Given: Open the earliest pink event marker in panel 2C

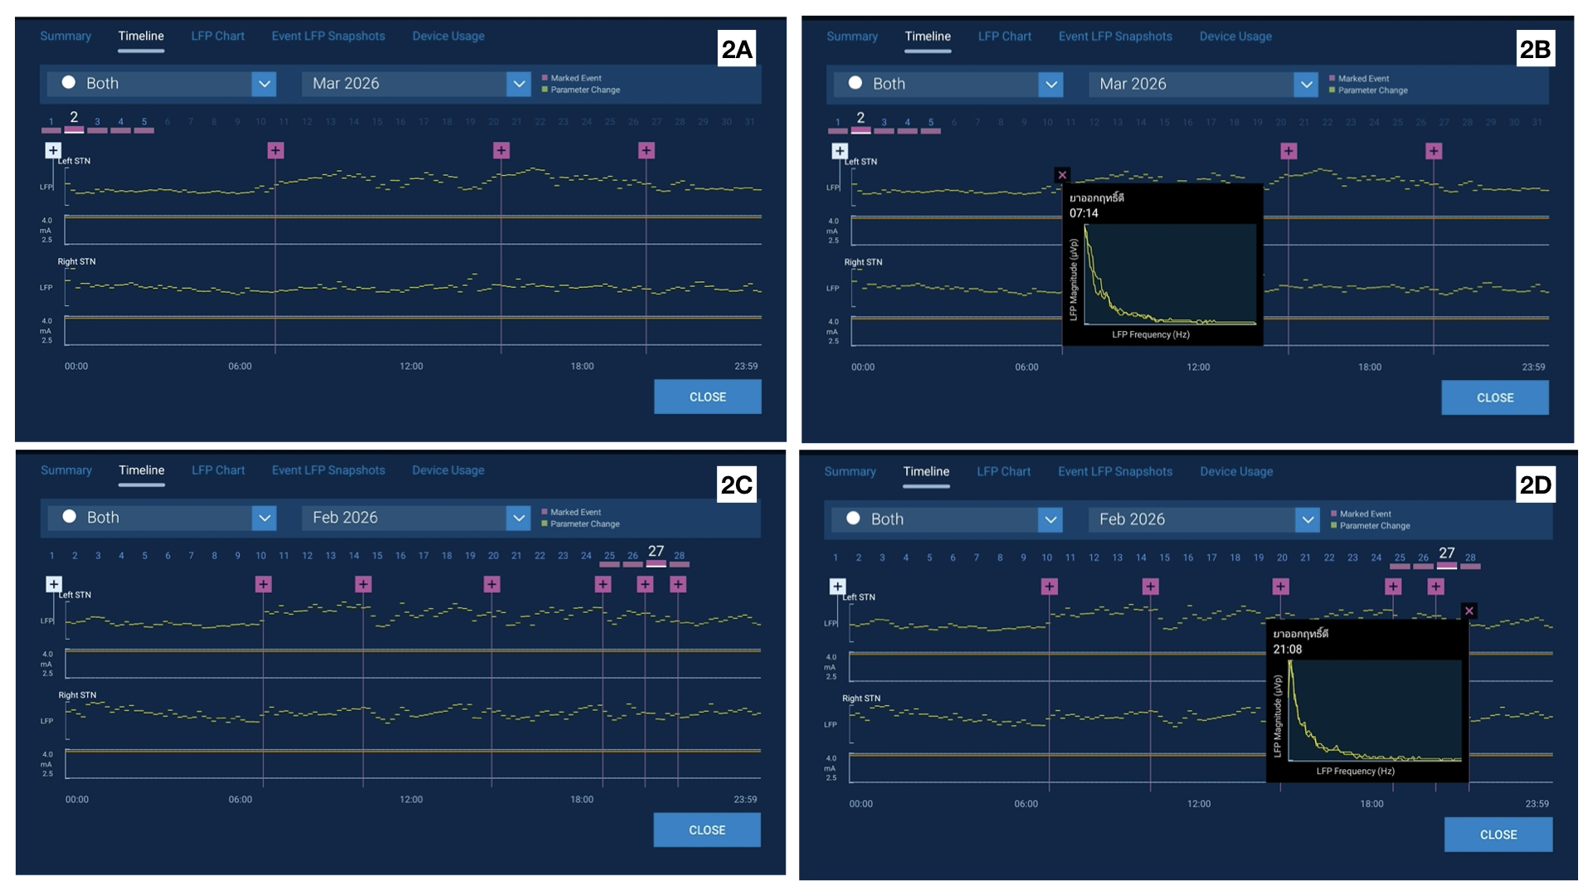Looking at the screenshot, I should coord(263,584).
